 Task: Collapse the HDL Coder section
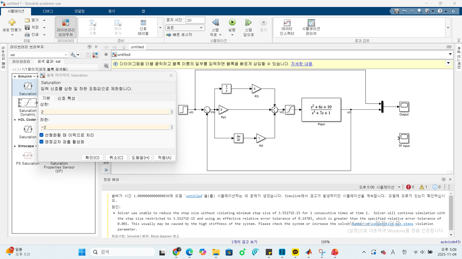15,120
